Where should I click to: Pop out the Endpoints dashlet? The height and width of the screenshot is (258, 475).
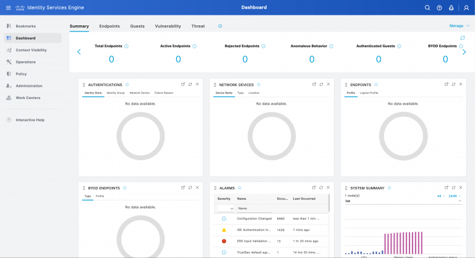coord(446,84)
